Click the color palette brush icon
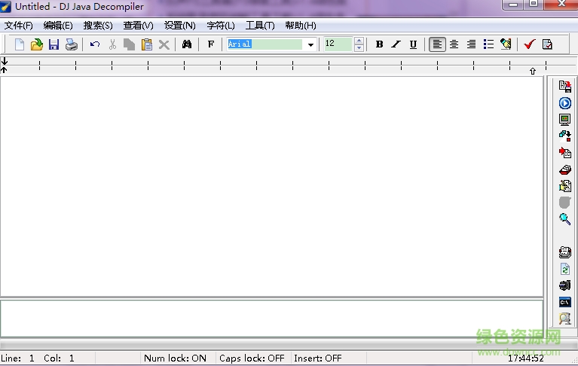578x366 pixels. coord(506,44)
